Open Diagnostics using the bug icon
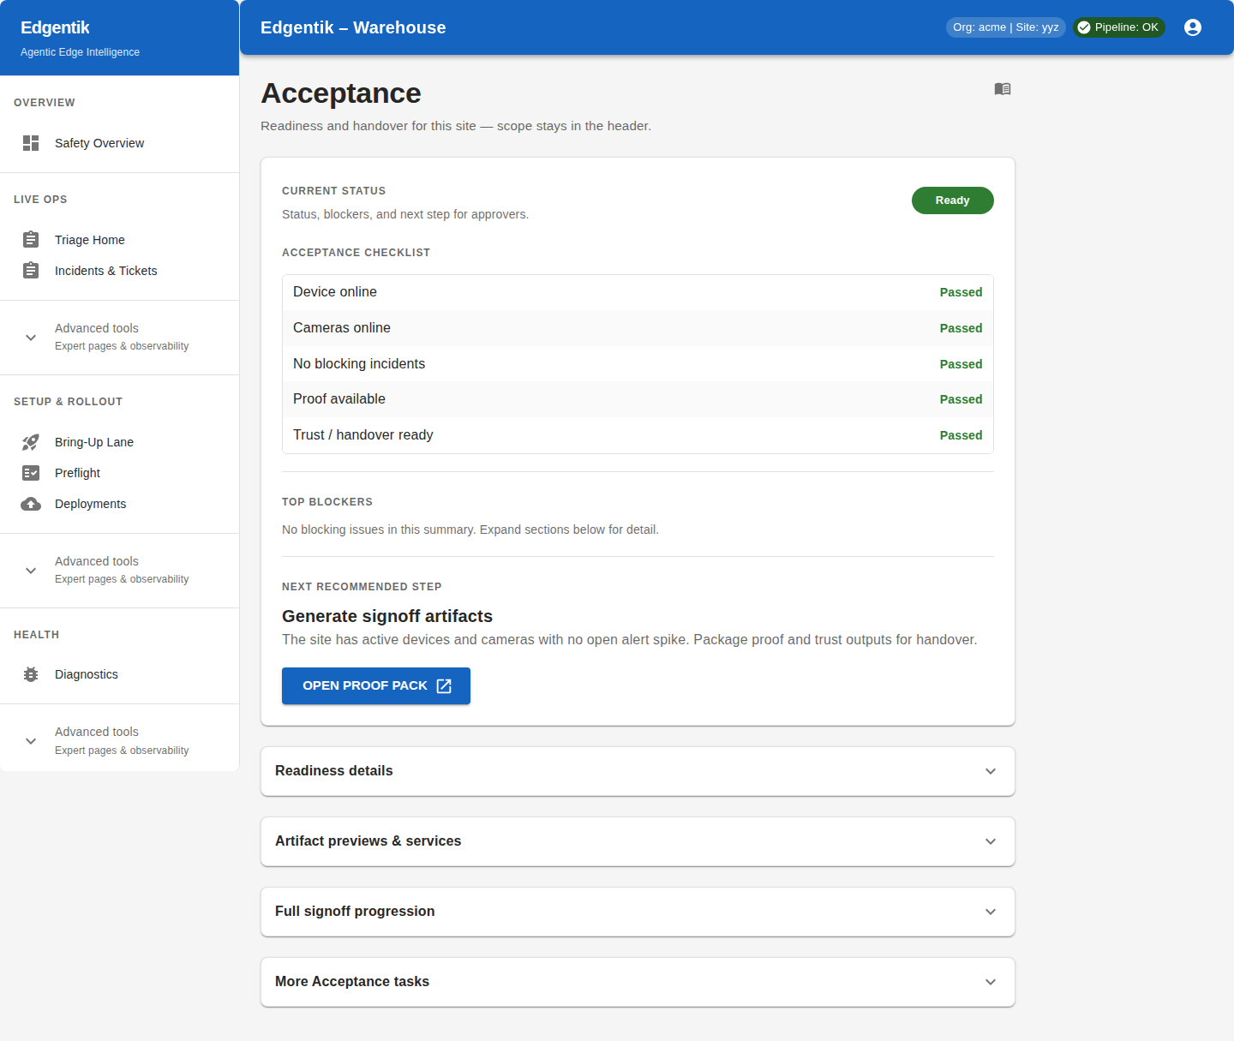 (31, 674)
